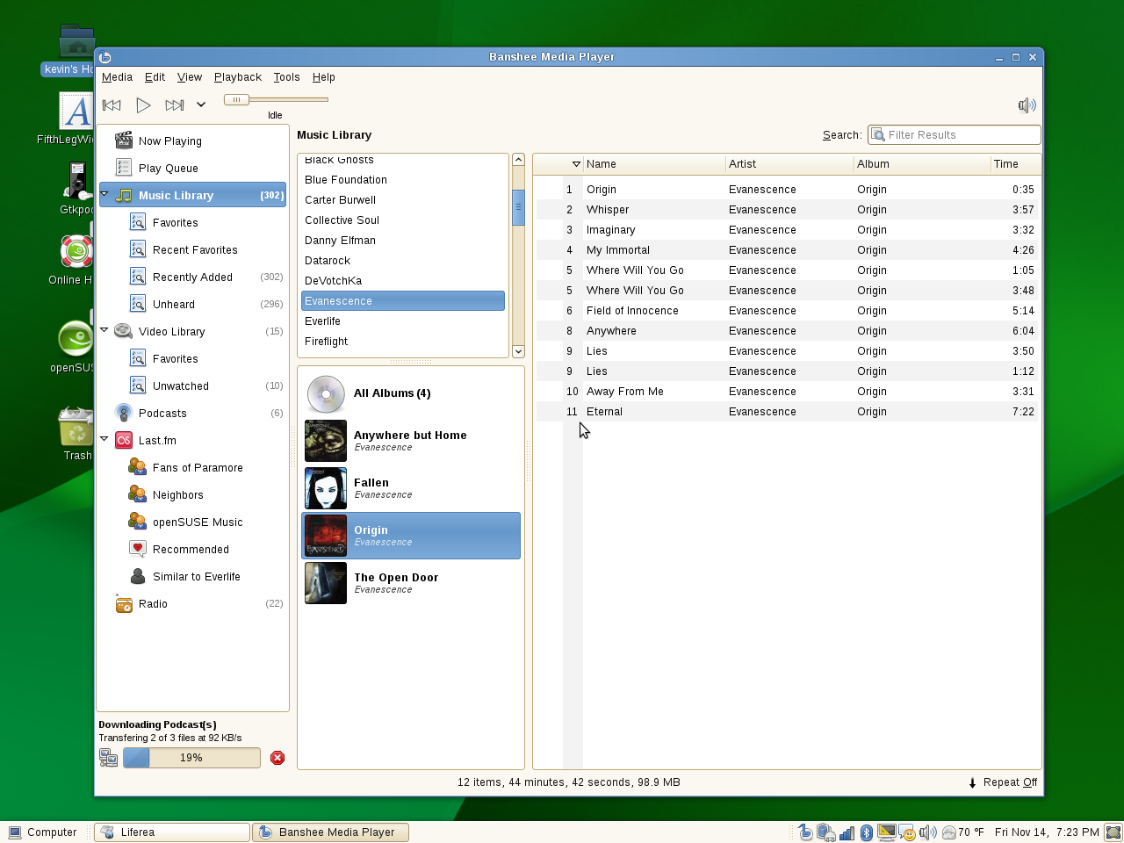Open the Neighbors station icon
Image resolution: width=1124 pixels, height=843 pixels.
138,494
